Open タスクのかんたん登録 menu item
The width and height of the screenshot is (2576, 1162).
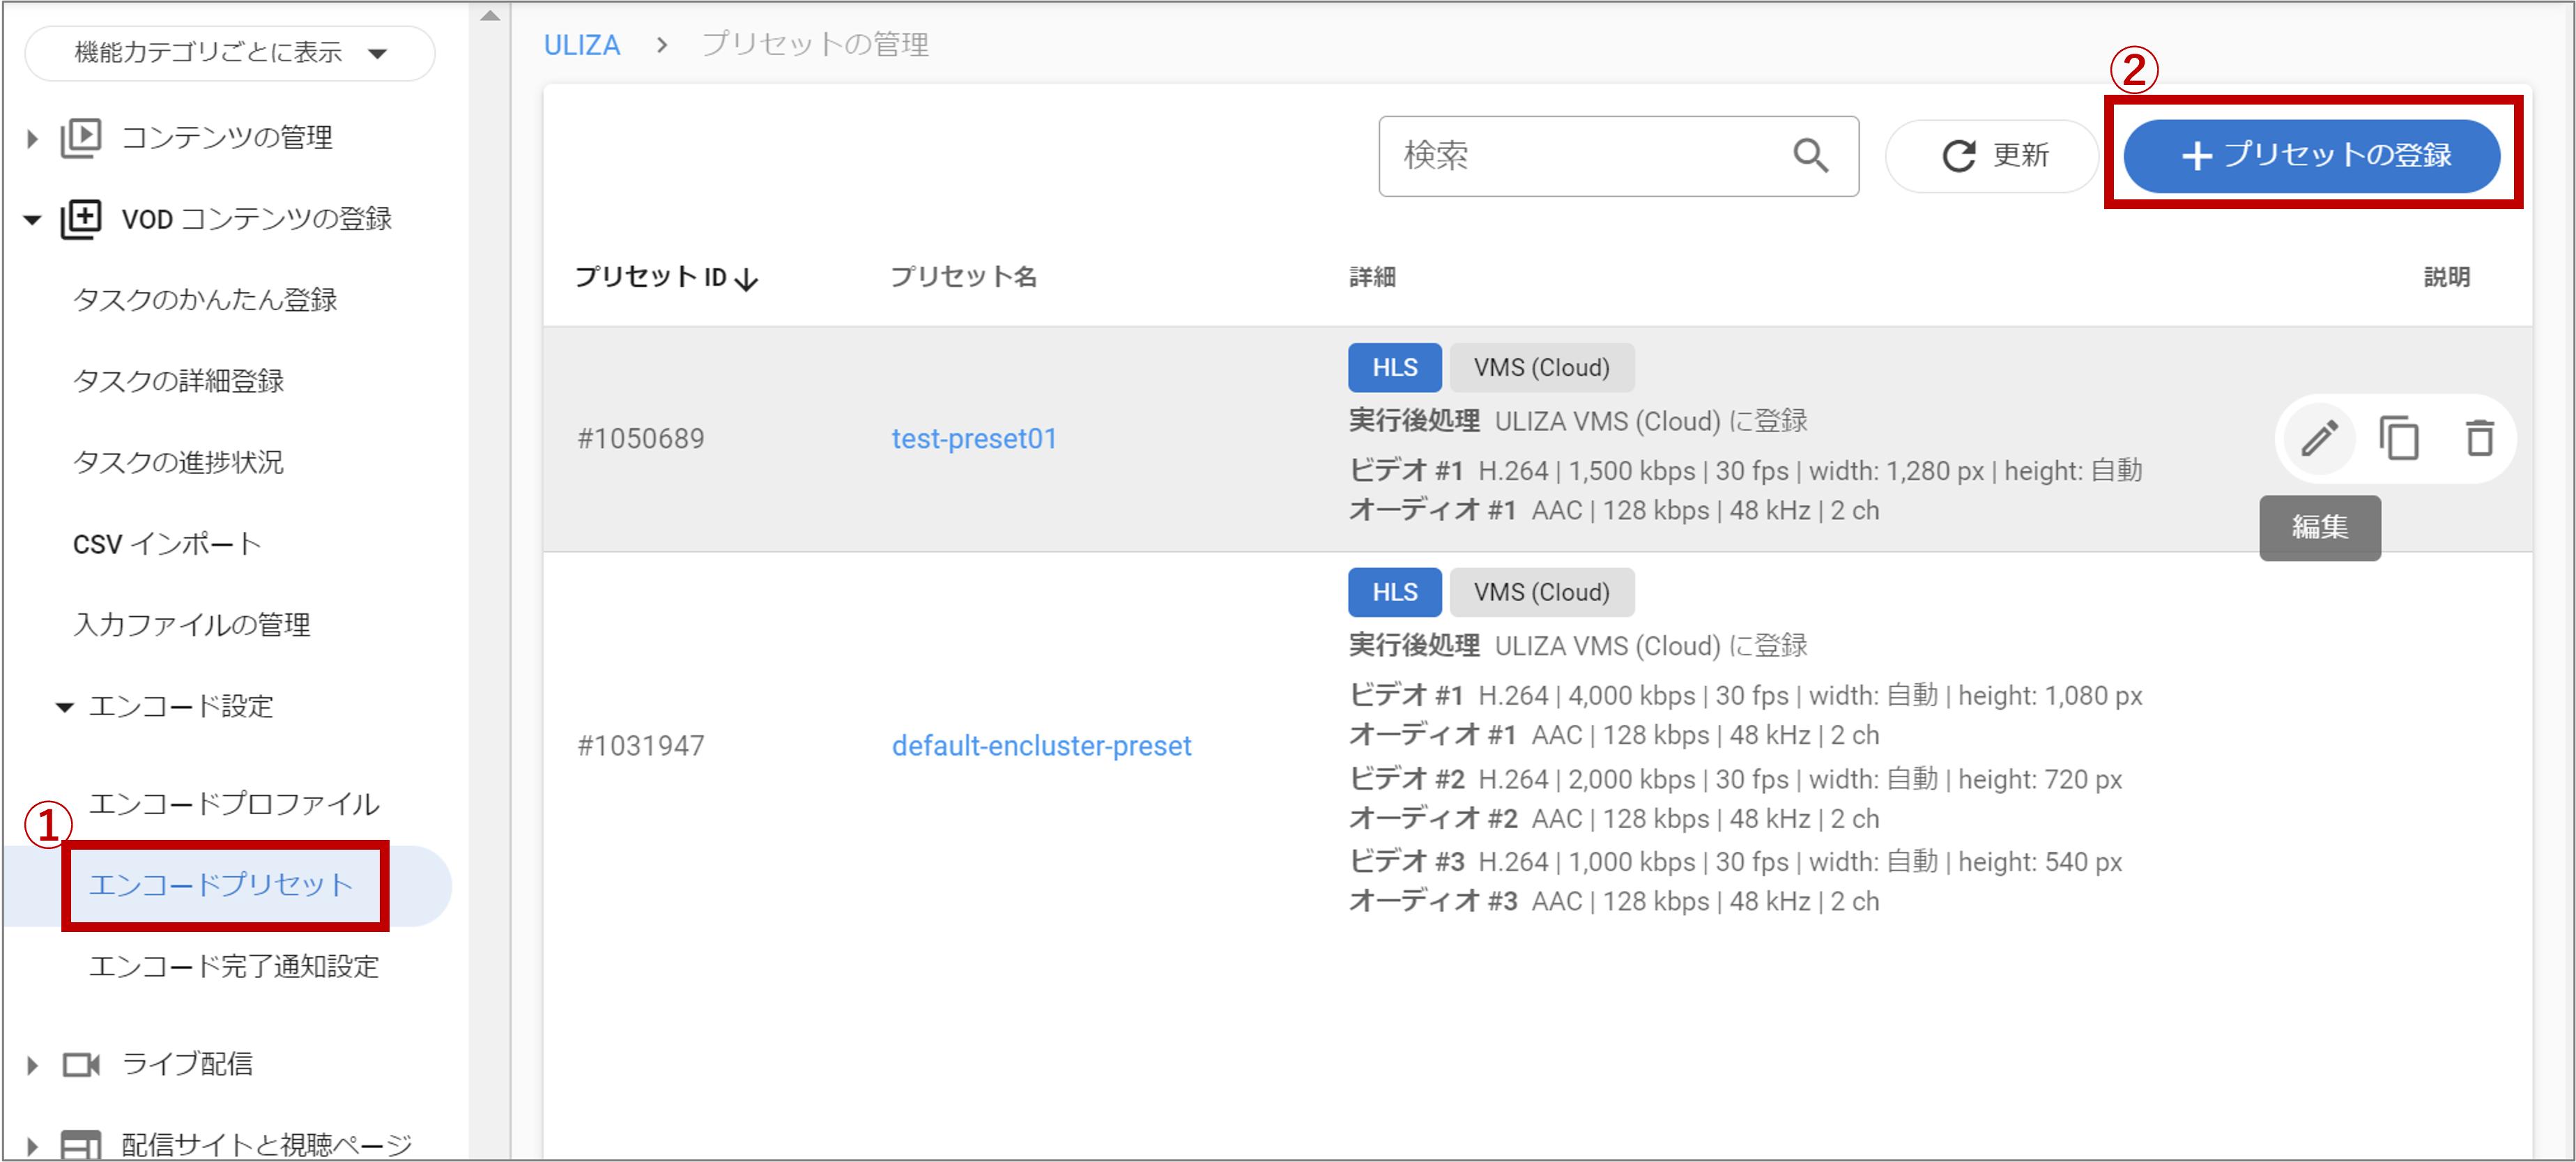[205, 300]
